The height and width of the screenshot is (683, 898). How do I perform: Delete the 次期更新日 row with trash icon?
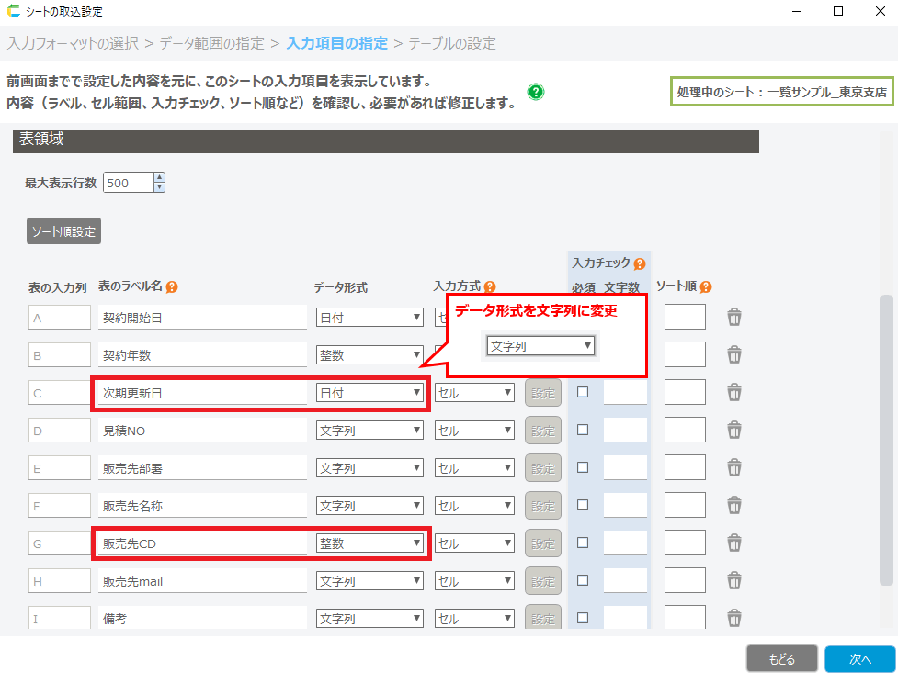pos(734,393)
